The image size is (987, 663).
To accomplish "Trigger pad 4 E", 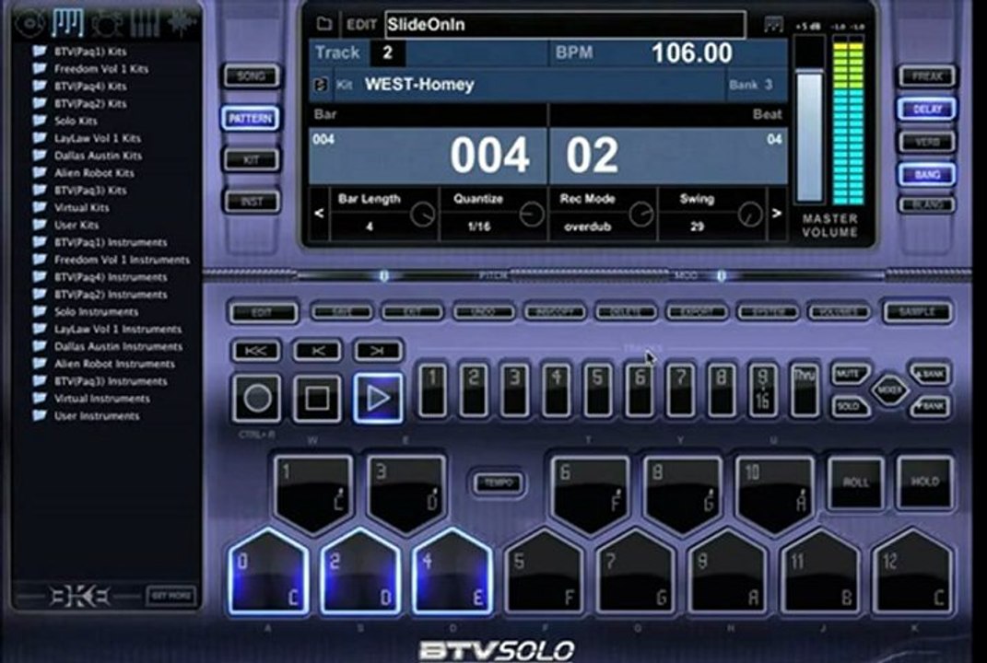I will (452, 572).
